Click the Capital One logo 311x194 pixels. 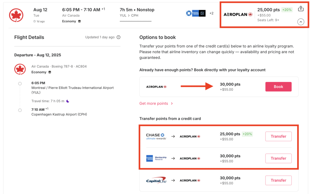point(156,180)
